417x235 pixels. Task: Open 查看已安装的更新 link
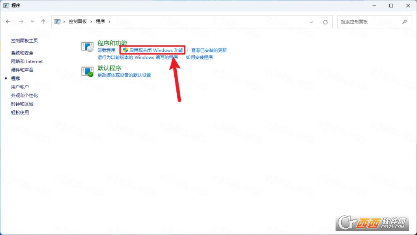point(209,50)
